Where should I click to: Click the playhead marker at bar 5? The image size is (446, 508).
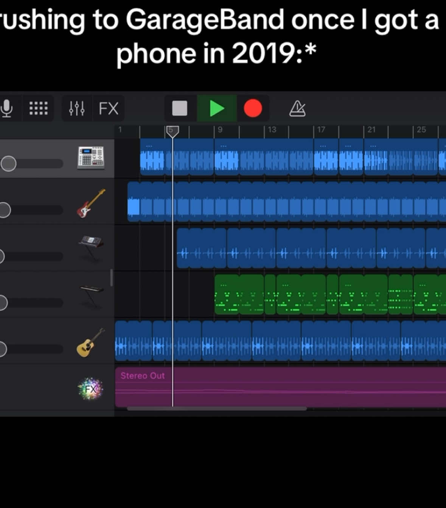pyautogui.click(x=172, y=131)
